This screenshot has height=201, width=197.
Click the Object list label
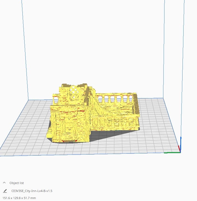17,183
